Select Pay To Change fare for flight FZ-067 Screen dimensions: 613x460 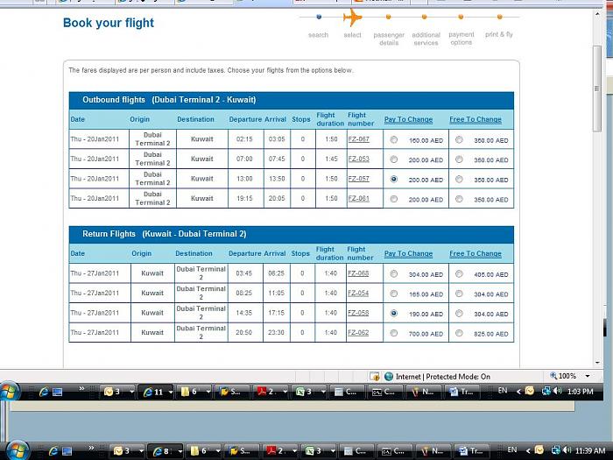tap(394, 139)
